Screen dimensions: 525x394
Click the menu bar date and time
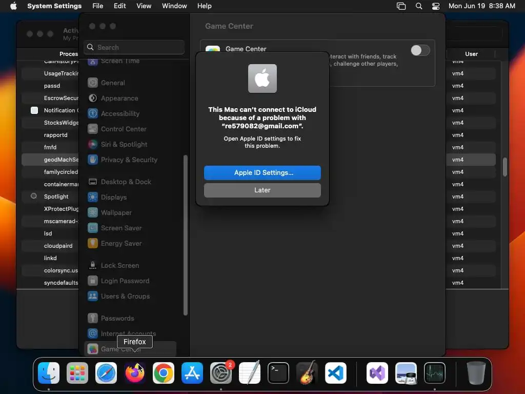pyautogui.click(x=481, y=6)
